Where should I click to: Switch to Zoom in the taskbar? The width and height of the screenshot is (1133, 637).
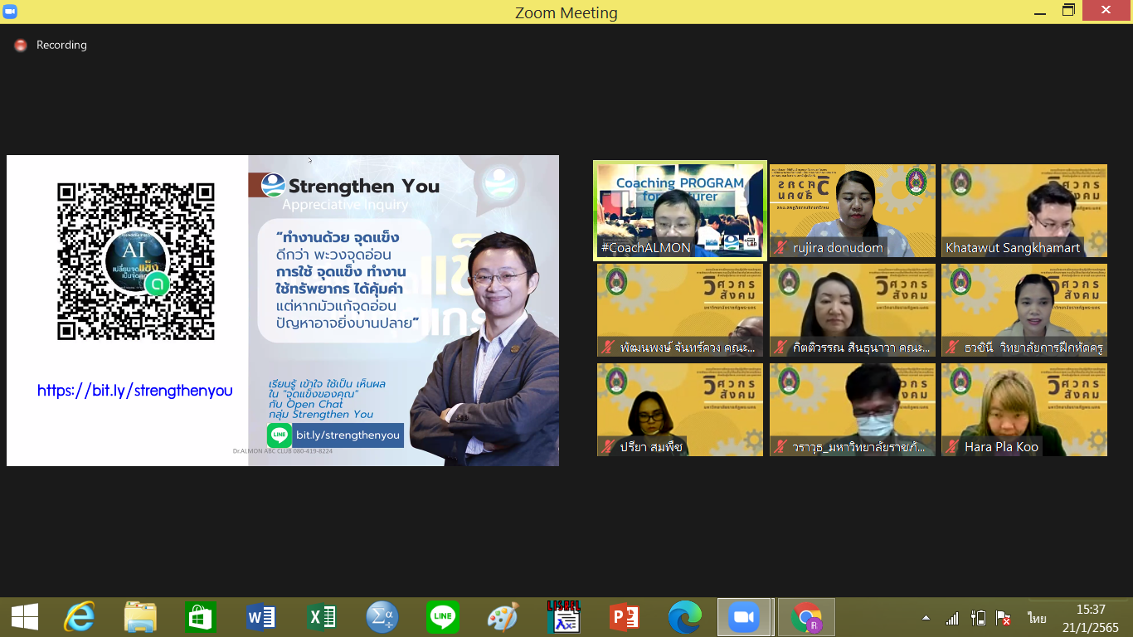tap(745, 617)
